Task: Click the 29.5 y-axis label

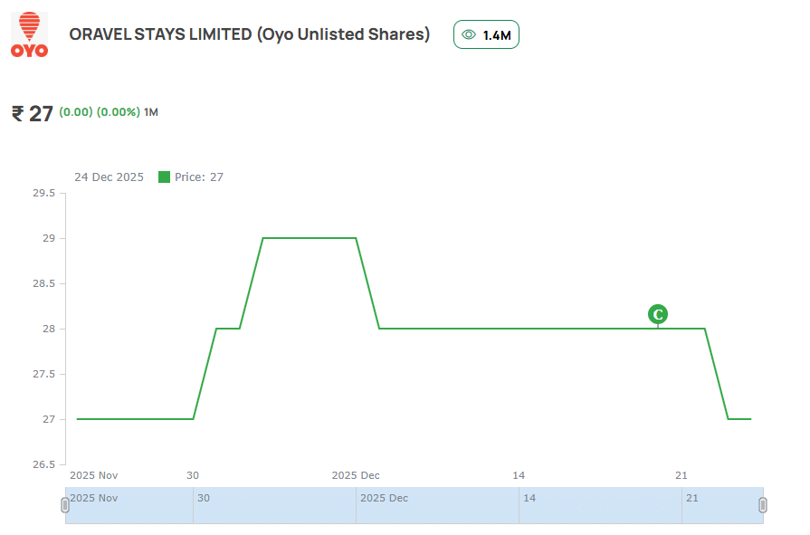Action: [43, 194]
